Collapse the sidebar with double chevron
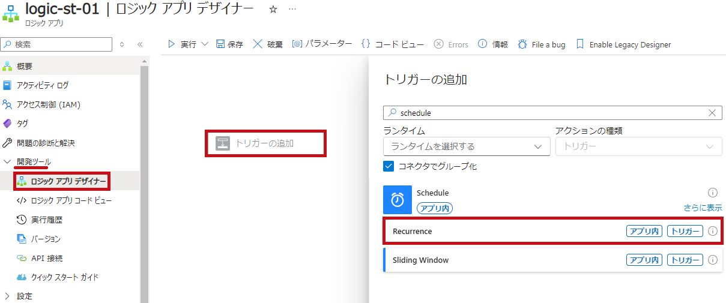Viewport: 726px width, 303px height. point(140,44)
